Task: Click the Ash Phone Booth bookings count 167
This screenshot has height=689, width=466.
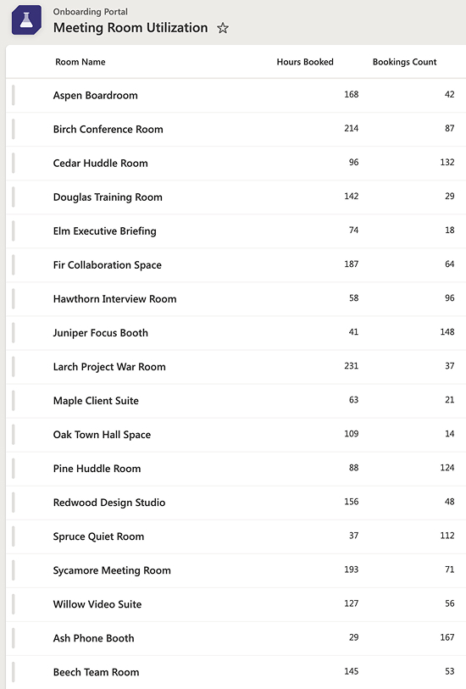Action: click(x=447, y=637)
